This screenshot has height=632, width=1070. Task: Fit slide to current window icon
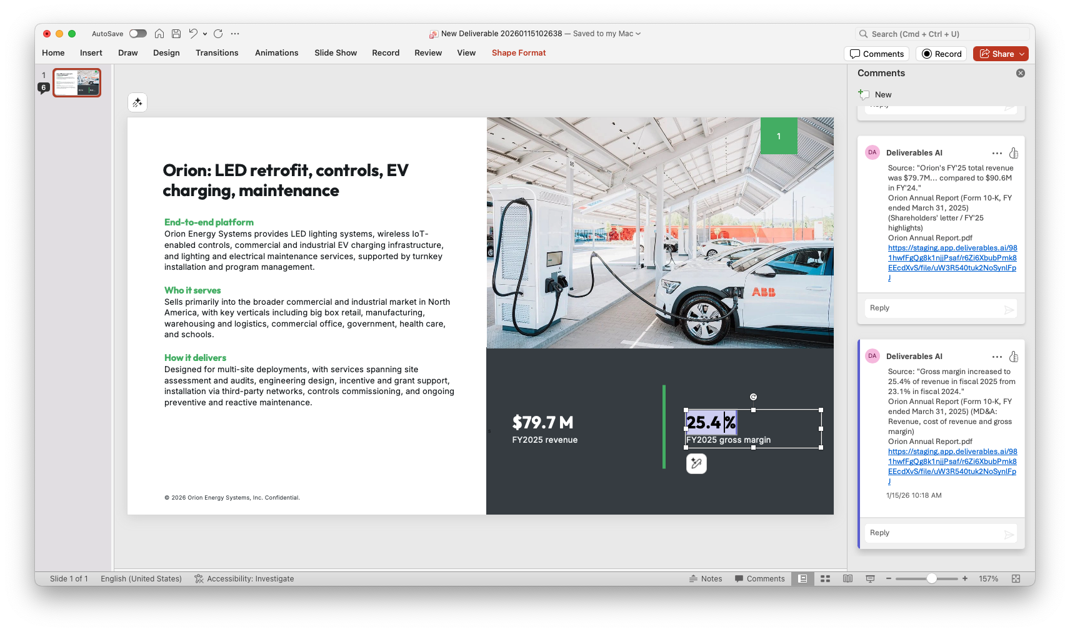click(x=1016, y=579)
